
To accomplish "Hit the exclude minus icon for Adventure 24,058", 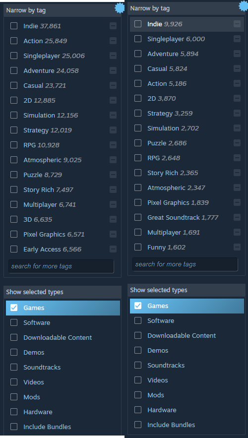I will 113,70.
